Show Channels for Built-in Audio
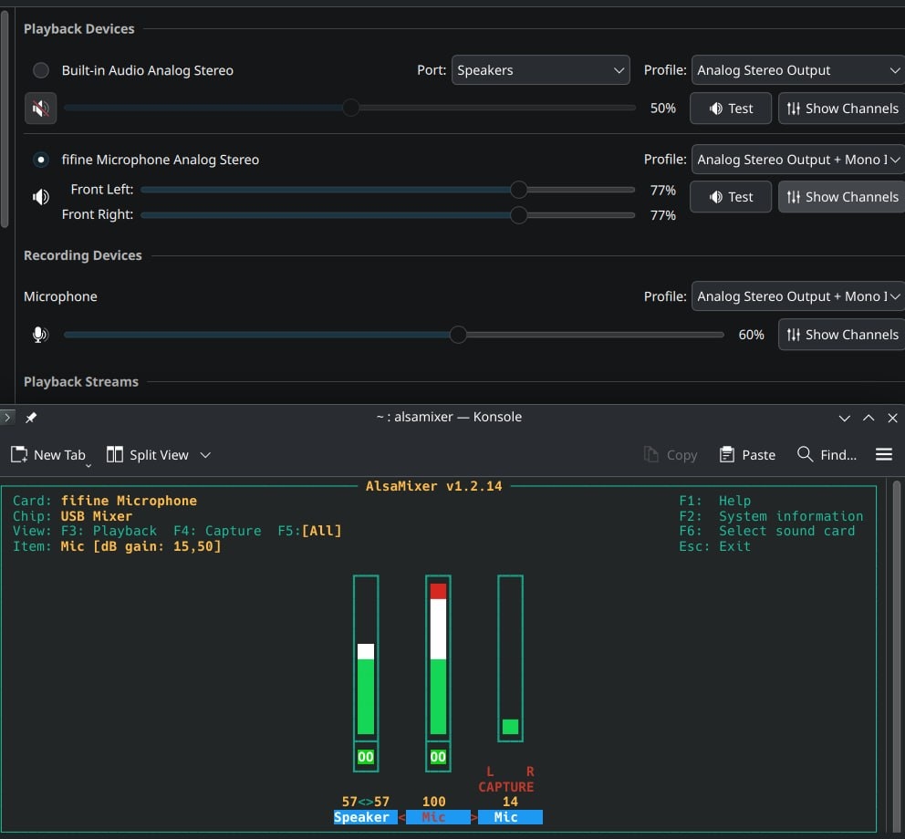This screenshot has height=839, width=905. 842,109
